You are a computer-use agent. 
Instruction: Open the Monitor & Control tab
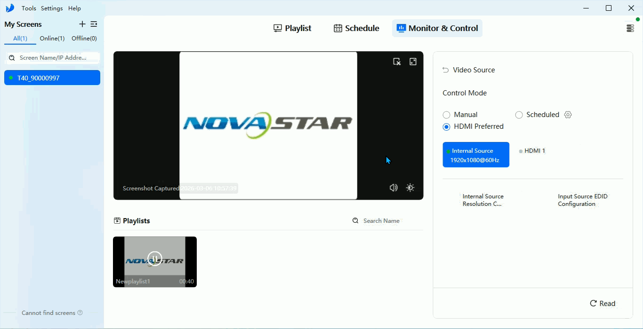click(437, 28)
